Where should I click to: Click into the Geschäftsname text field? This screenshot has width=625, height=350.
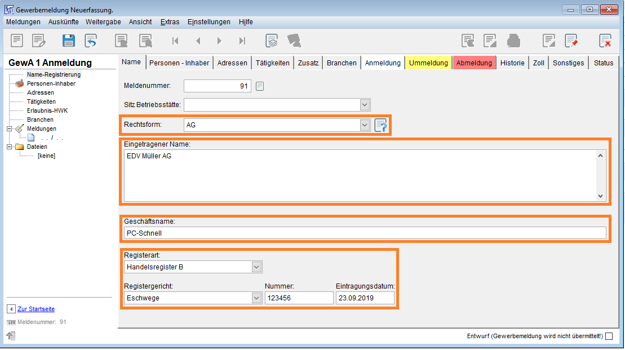tap(365, 233)
